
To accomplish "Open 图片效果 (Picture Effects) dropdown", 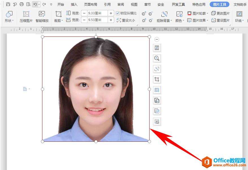I will tap(198, 20).
